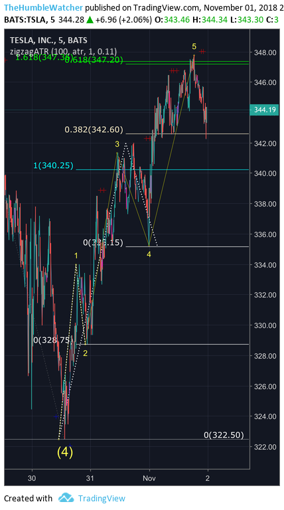Click the wave 3 label near 342
284x510 pixels.
click(x=117, y=144)
